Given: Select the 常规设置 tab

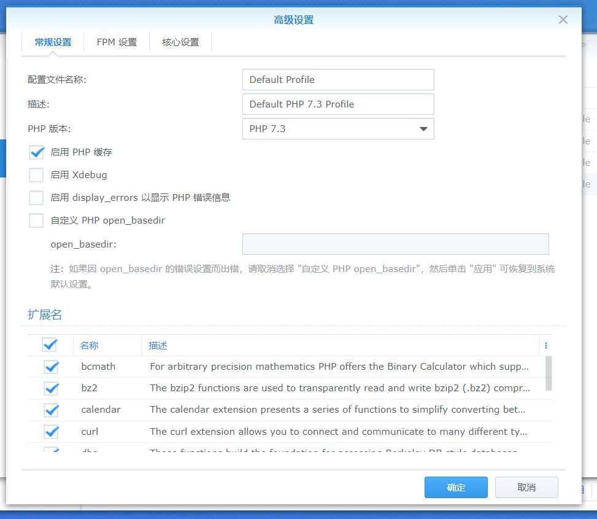Looking at the screenshot, I should 52,42.
